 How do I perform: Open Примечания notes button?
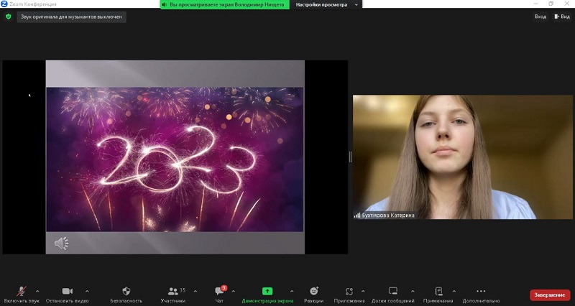click(x=438, y=295)
